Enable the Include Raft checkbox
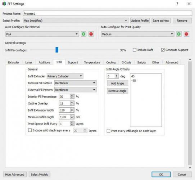The image size is (195, 180). [x=135, y=50]
